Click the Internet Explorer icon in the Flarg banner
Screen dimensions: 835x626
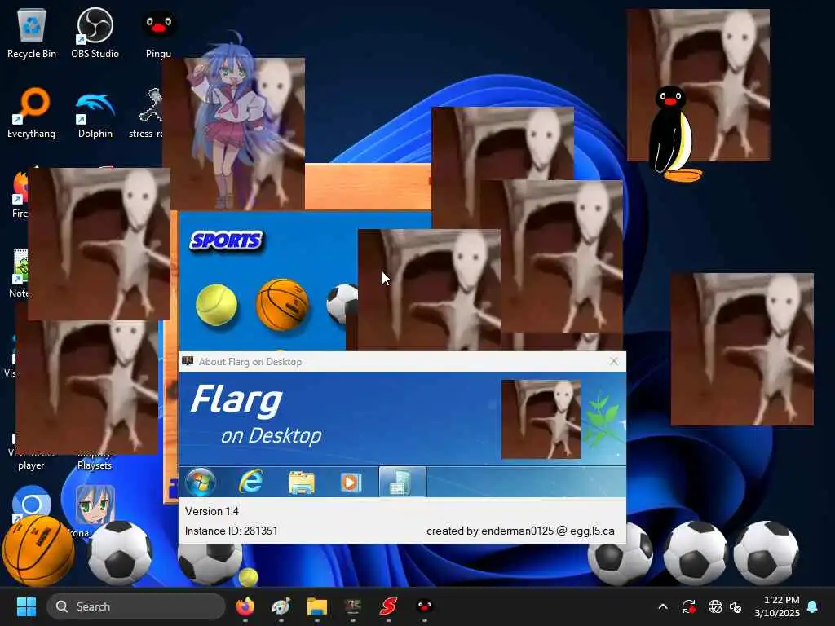click(250, 483)
